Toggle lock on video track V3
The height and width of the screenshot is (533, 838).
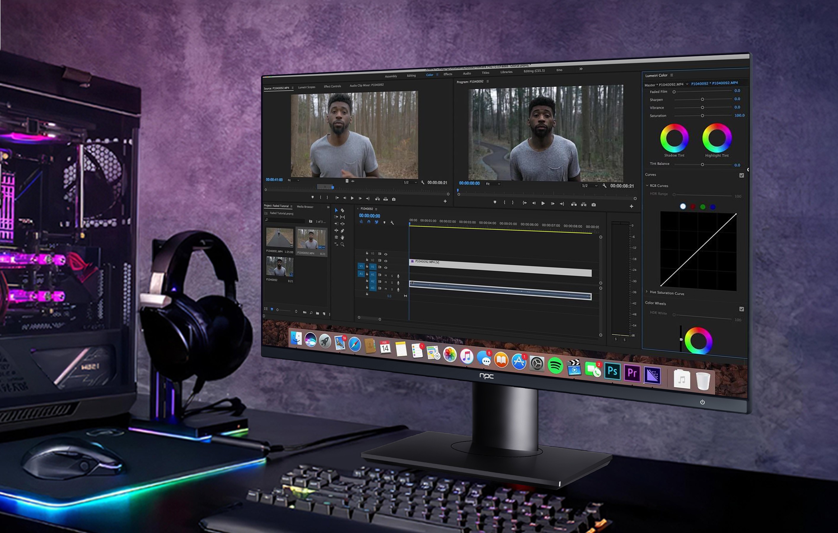click(x=367, y=253)
